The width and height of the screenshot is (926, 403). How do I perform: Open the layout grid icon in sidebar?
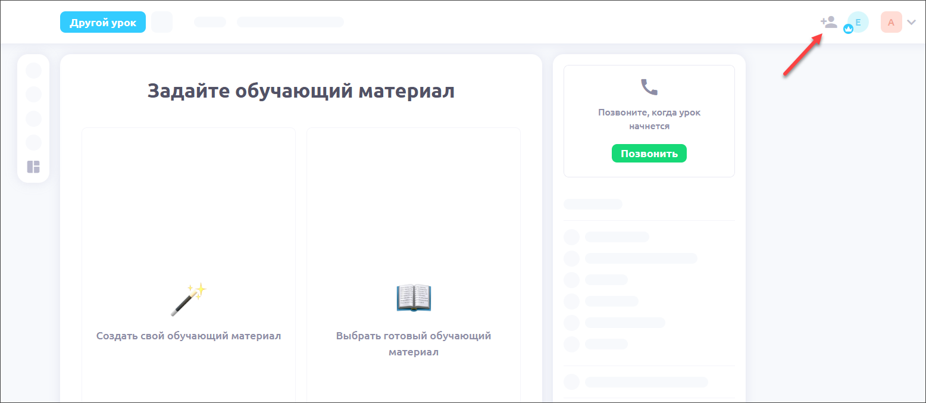point(33,167)
